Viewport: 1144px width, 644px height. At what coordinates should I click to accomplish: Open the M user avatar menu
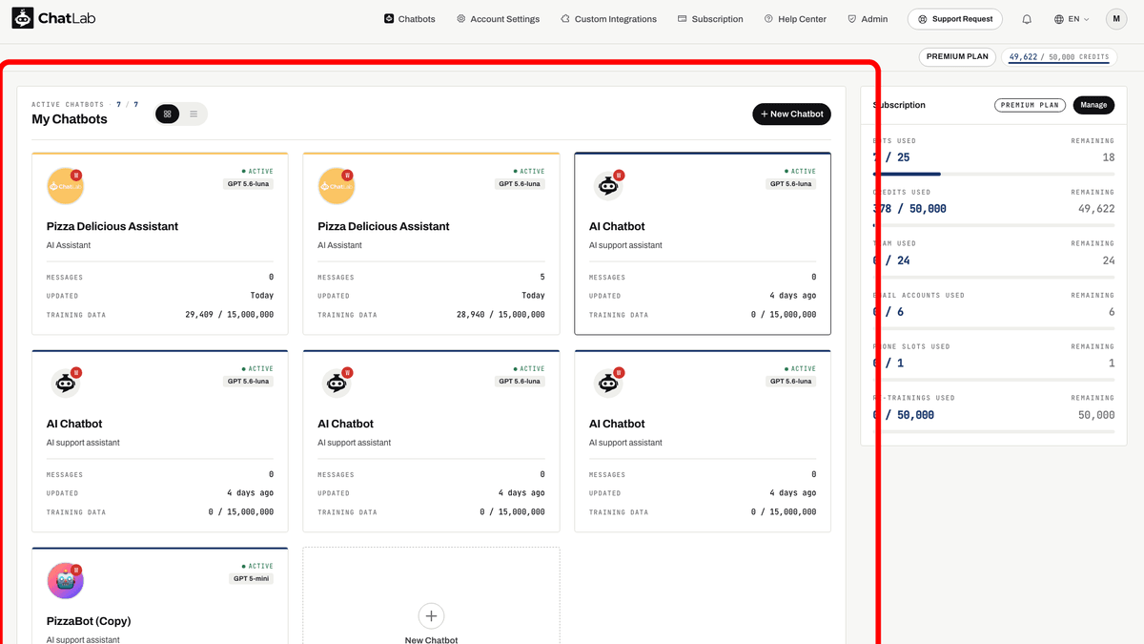pos(1116,19)
